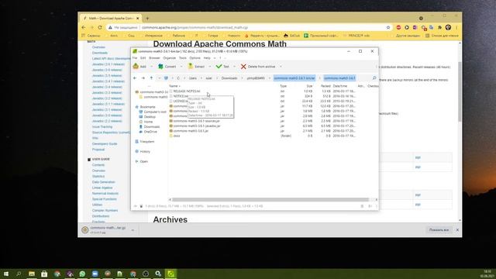Open the File menu in PeaZip

[x=135, y=58]
